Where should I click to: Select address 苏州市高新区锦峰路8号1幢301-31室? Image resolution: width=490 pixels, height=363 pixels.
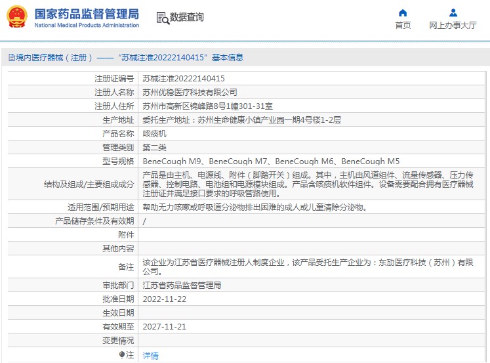click(207, 106)
